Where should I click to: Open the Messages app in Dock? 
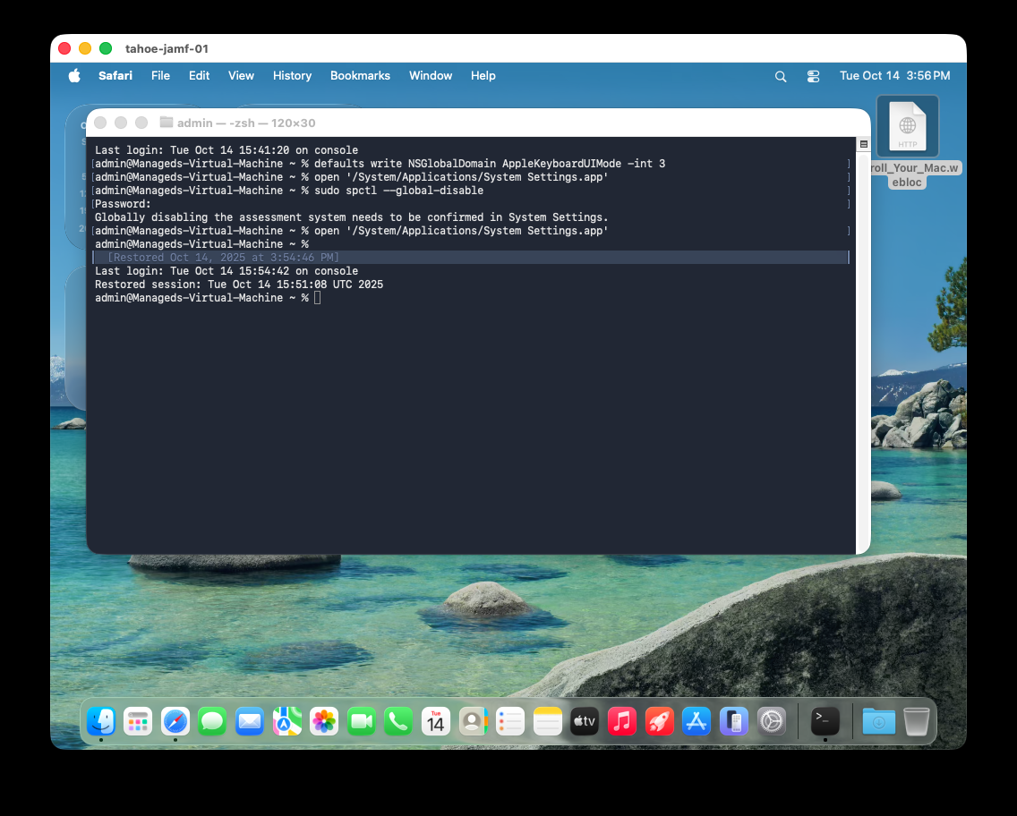(x=212, y=721)
